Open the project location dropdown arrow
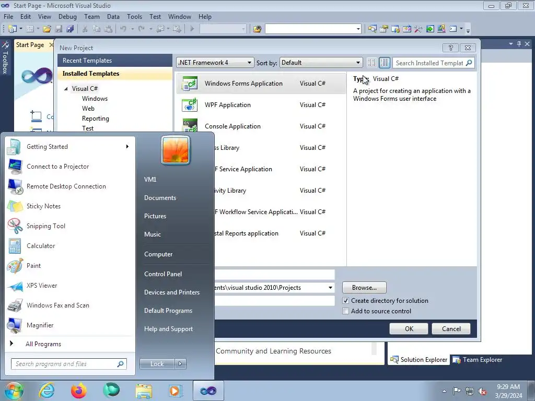The width and height of the screenshot is (535, 401). [330, 288]
